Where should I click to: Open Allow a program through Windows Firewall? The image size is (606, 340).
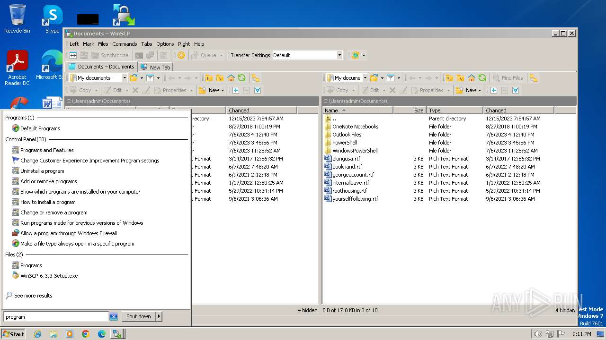coord(68,233)
